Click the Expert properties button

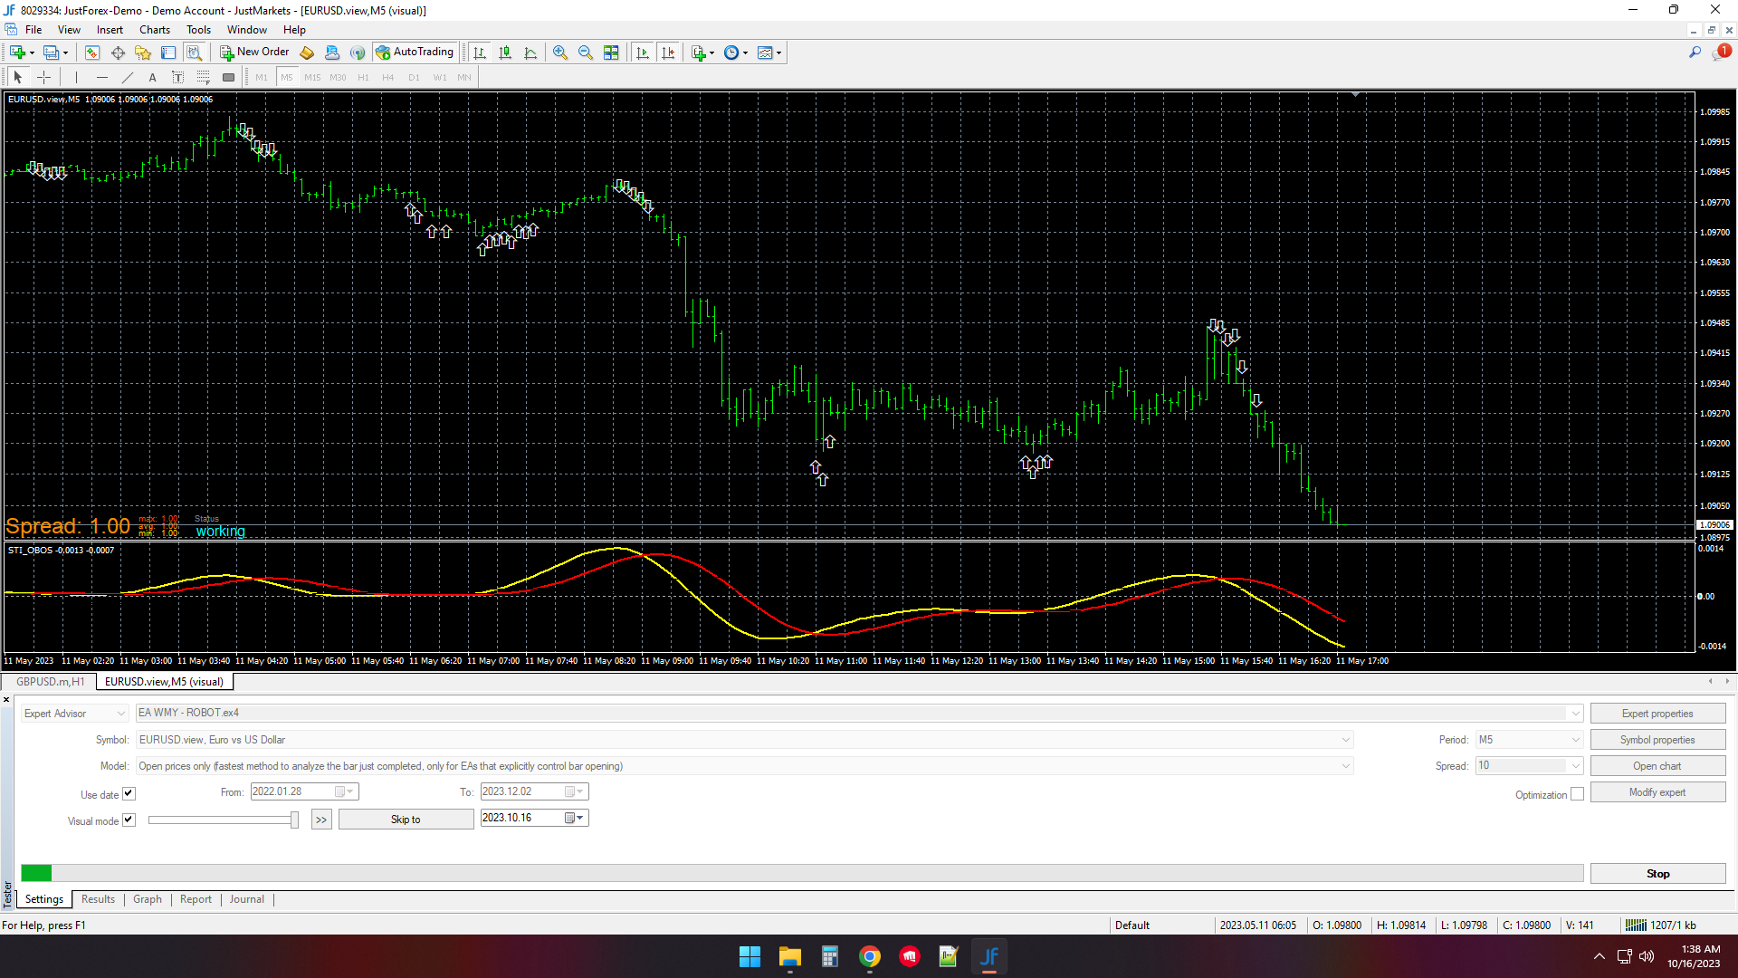pyautogui.click(x=1657, y=714)
